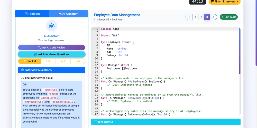This screenshot has height=128, width=257.
Task: Click the flag icon on Finish Interview
Action: (212, 2)
